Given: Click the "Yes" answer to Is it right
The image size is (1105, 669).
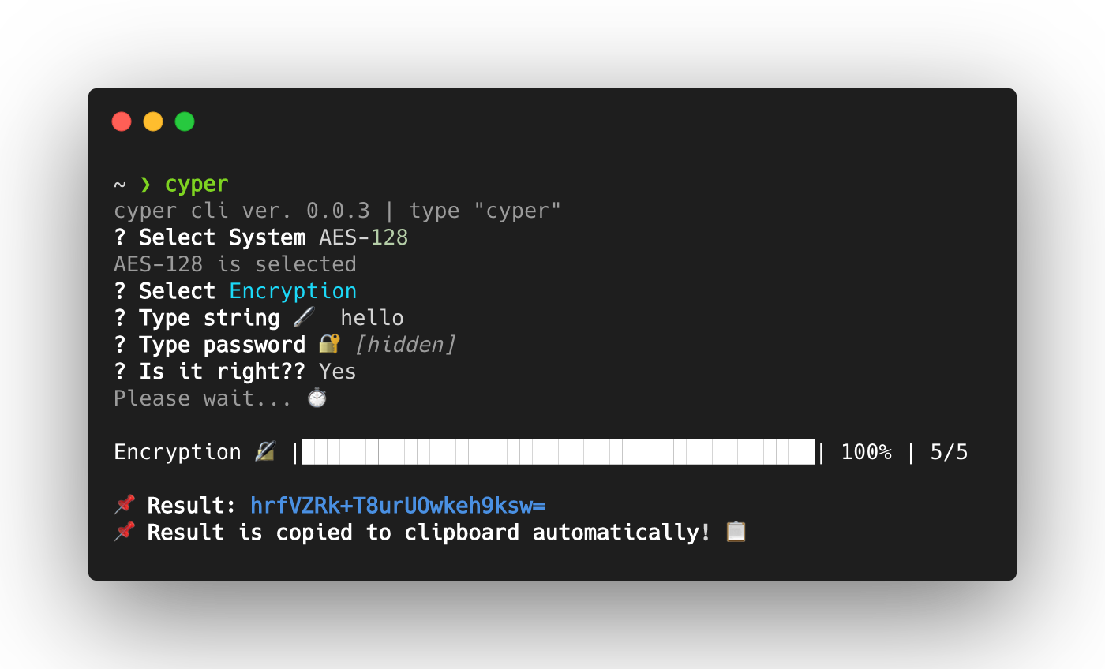Looking at the screenshot, I should tap(338, 371).
